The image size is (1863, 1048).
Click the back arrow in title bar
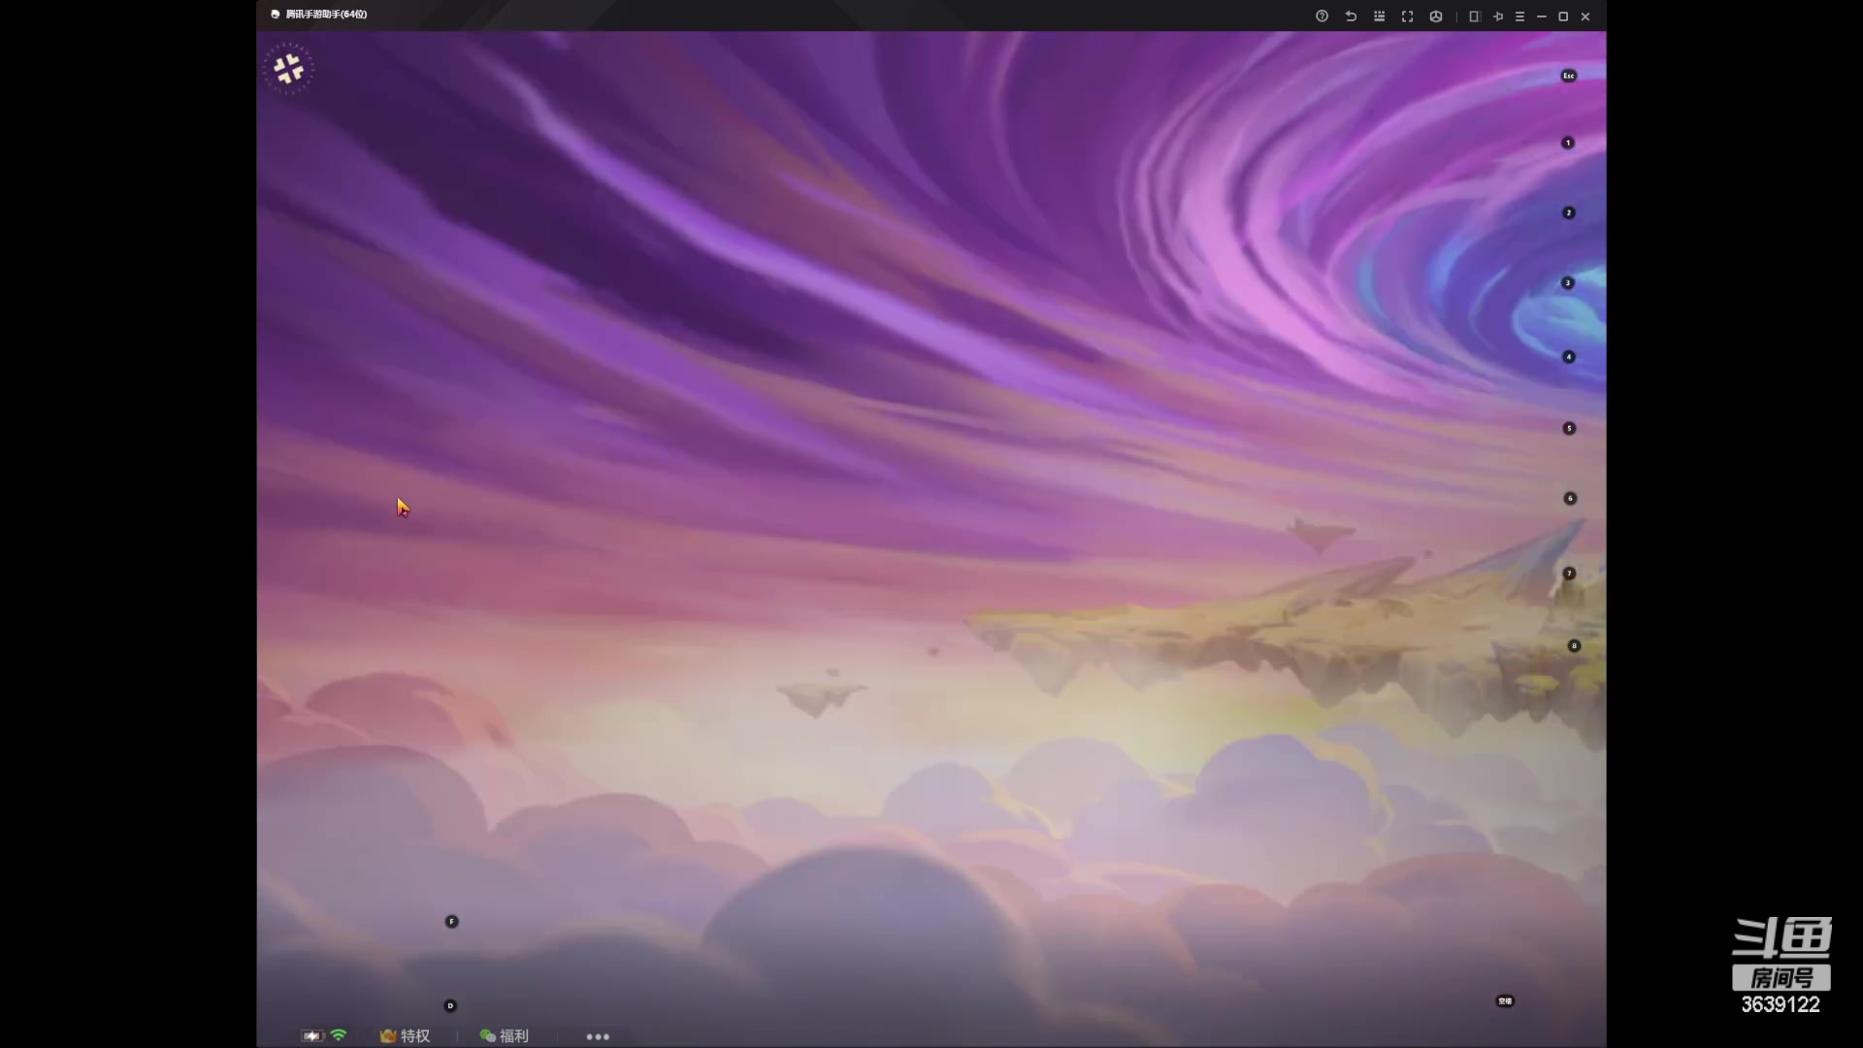1351,16
